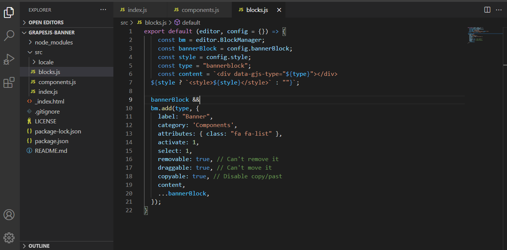The image size is (507, 250).
Task: Open index.js in the file tree
Action: tap(67, 92)
